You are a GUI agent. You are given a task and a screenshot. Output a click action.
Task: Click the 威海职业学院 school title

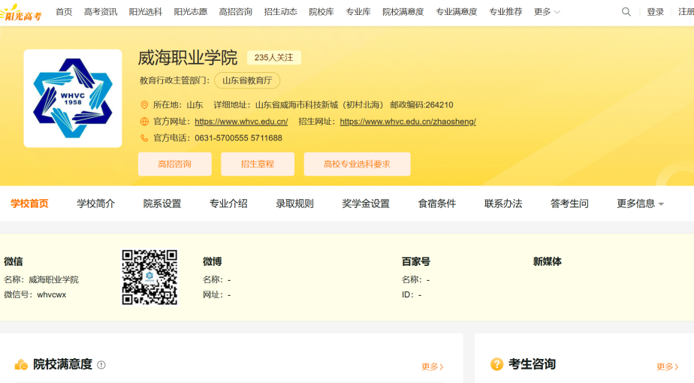click(188, 58)
